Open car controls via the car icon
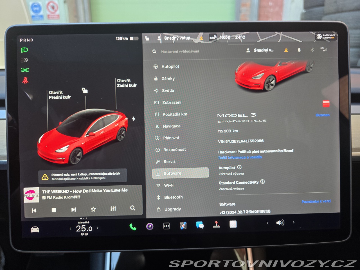 [x=35, y=229]
